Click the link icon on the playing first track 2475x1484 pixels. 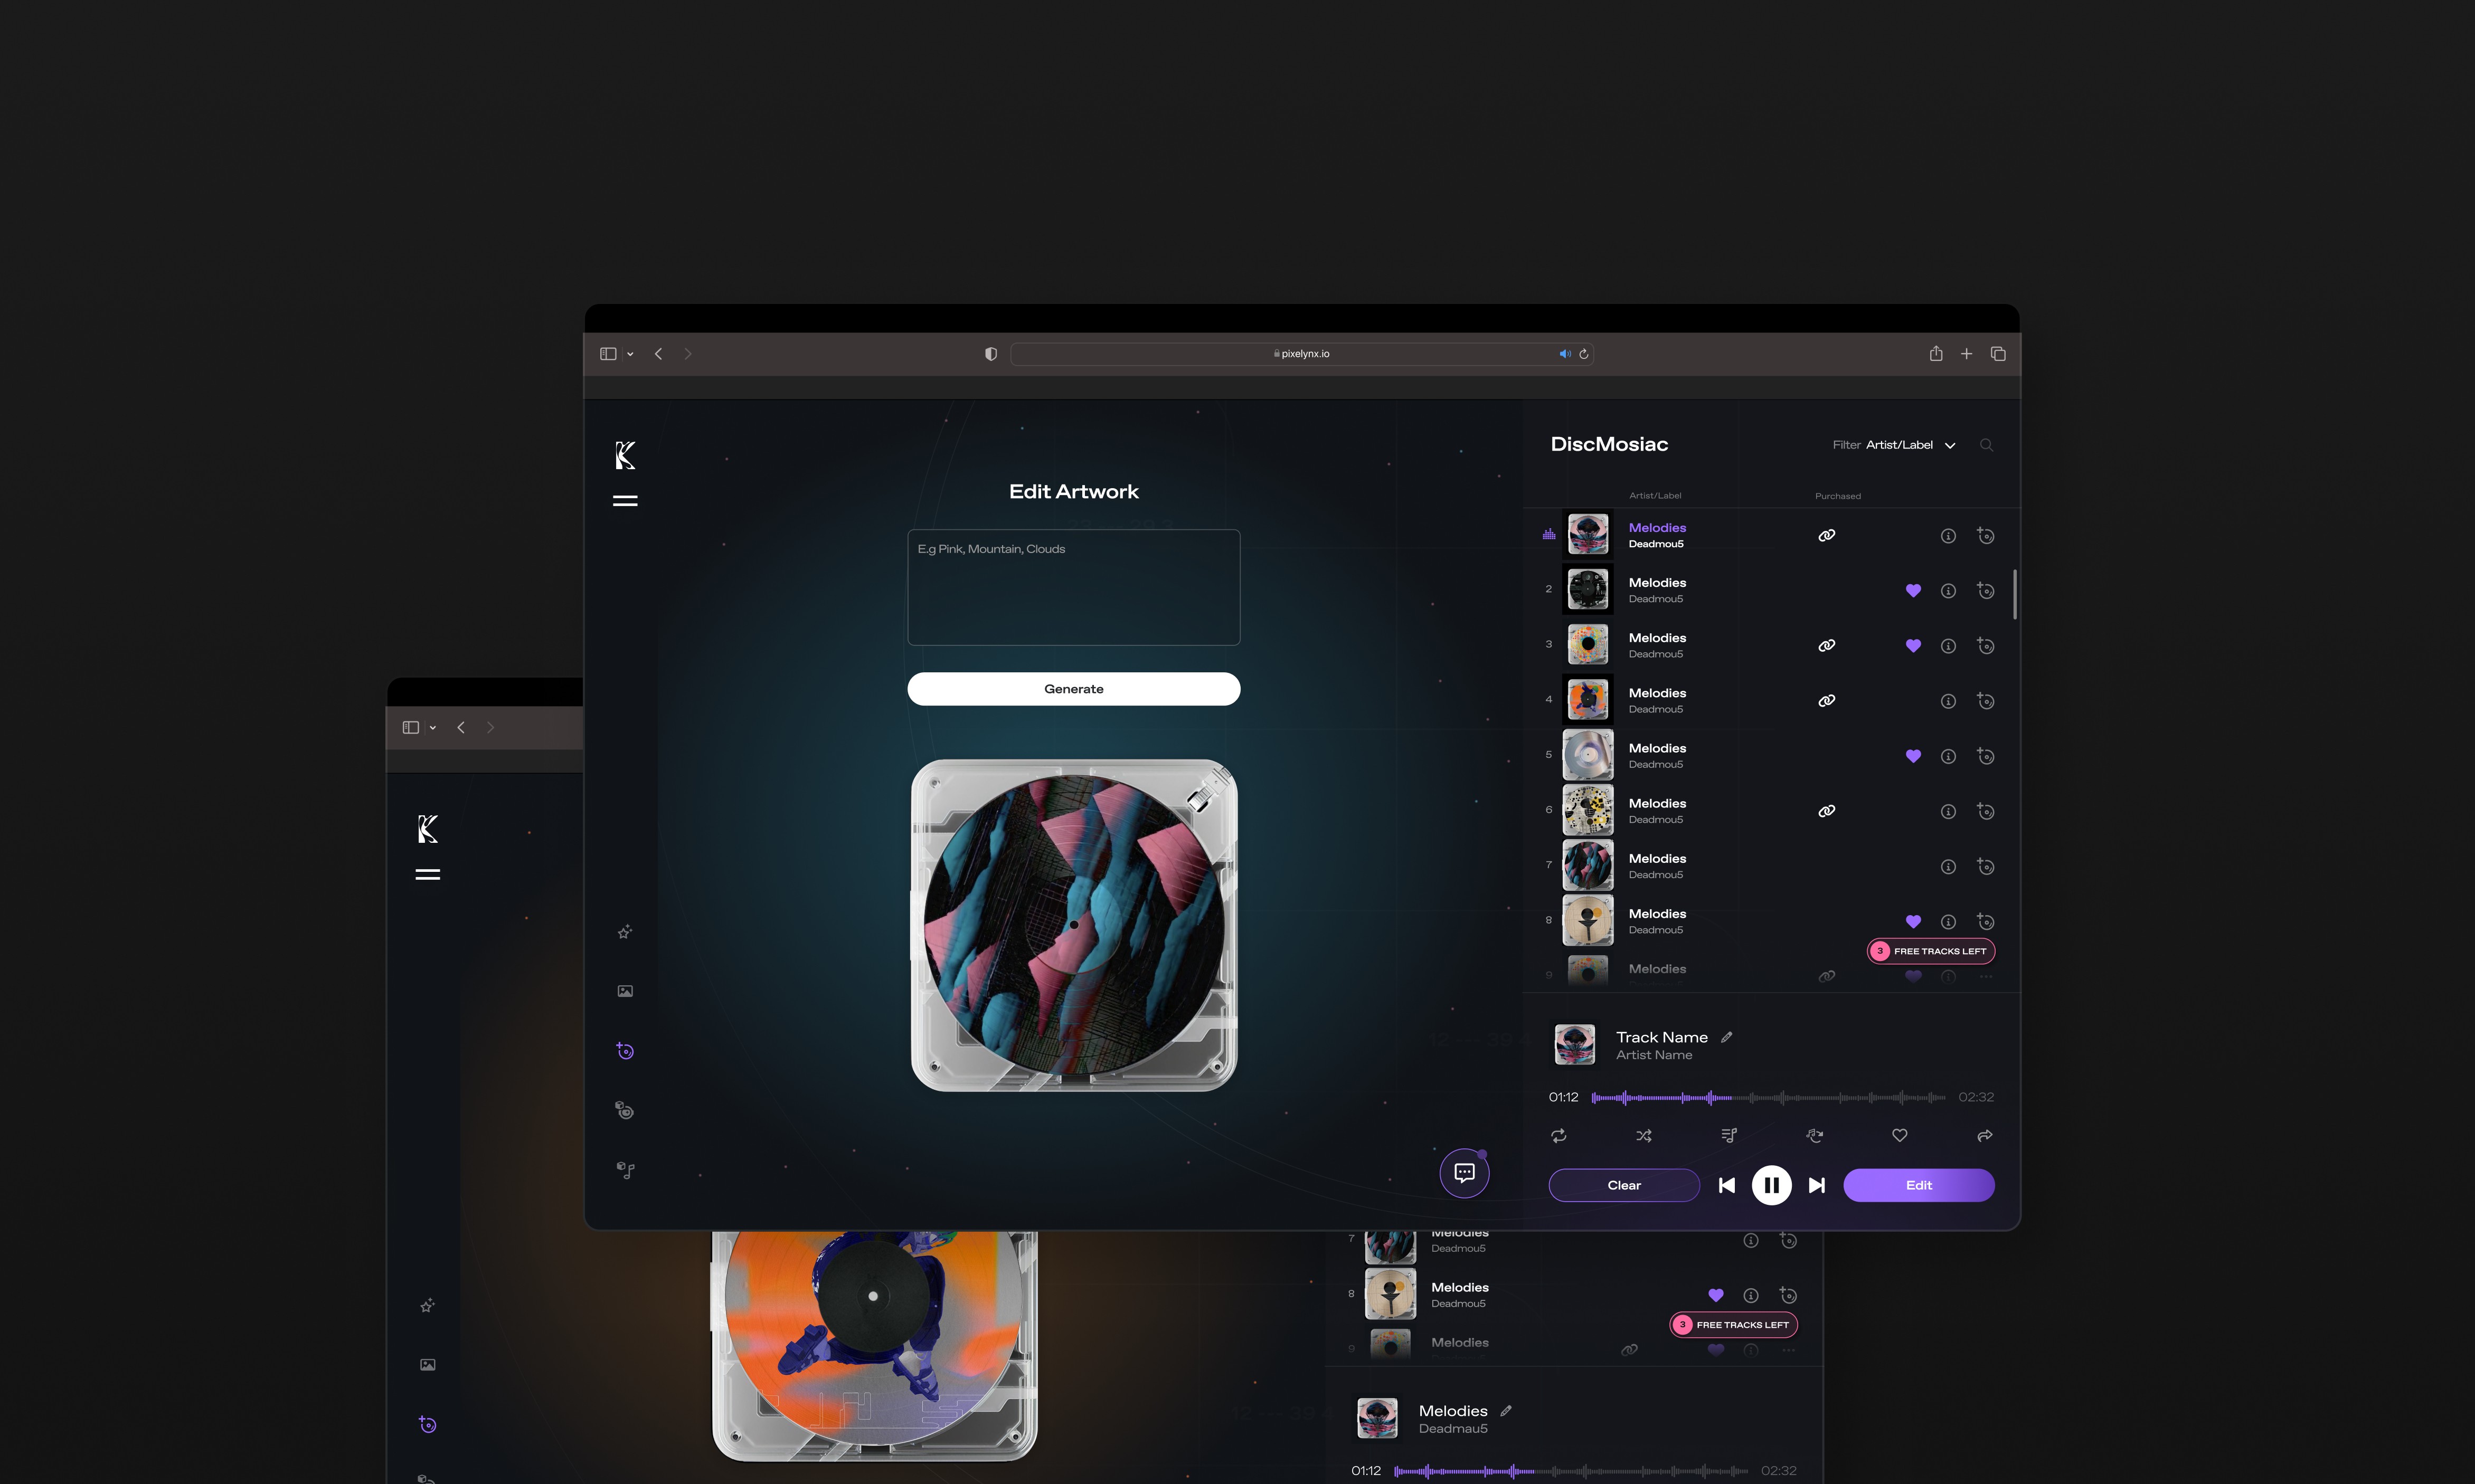[x=1827, y=536]
